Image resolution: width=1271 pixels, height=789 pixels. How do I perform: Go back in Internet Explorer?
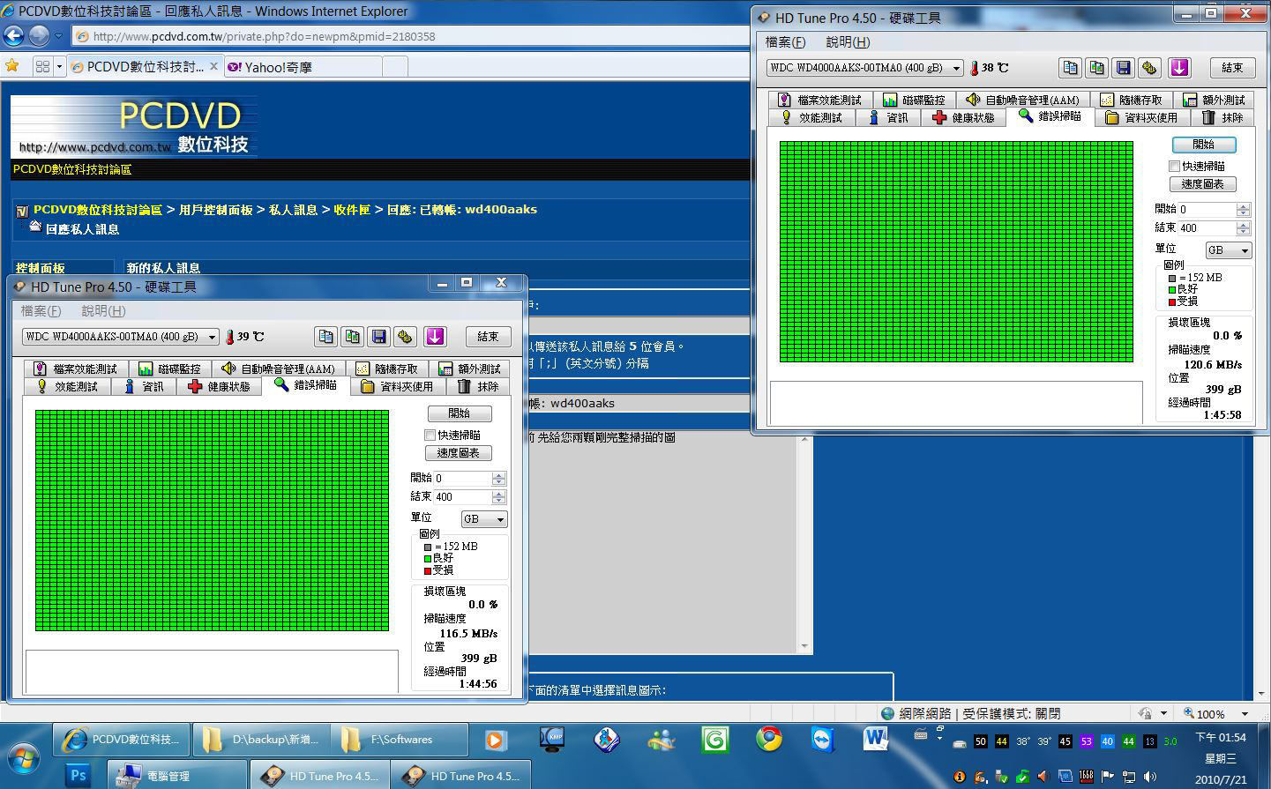(14, 36)
